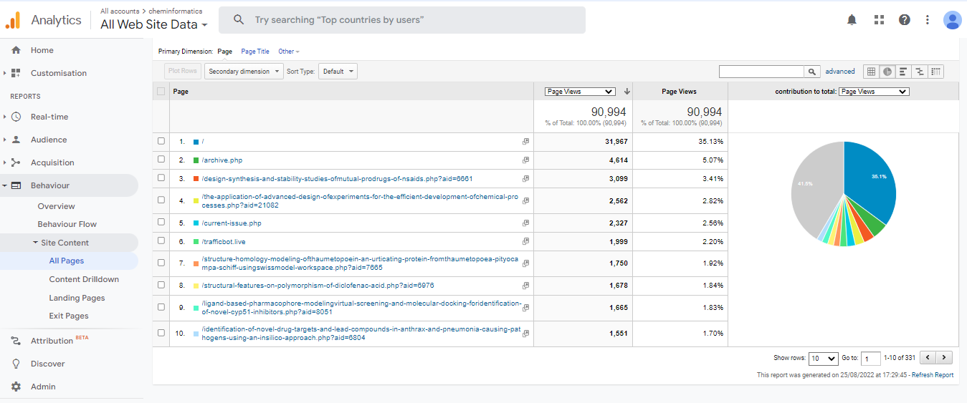Toggle the select-all checkbox in table header
This screenshot has width=967, height=403.
click(161, 92)
